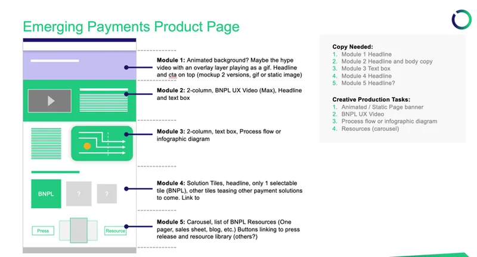
Task: Click the 'Module 3:' label
Action: click(171, 131)
